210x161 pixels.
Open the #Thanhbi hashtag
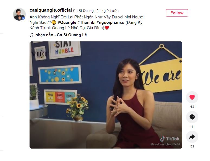click(x=86, y=22)
